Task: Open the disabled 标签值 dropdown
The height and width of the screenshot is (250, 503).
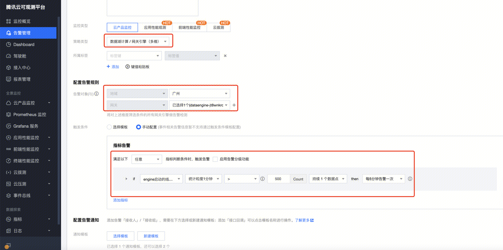Action: pyautogui.click(x=192, y=56)
